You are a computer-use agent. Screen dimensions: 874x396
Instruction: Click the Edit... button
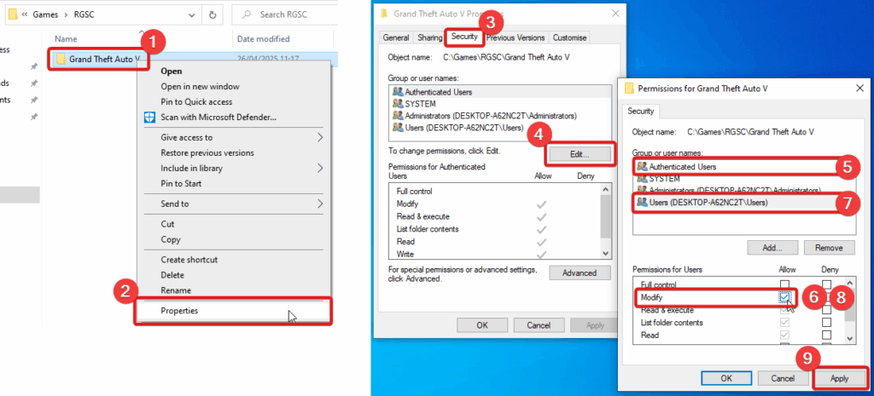580,155
